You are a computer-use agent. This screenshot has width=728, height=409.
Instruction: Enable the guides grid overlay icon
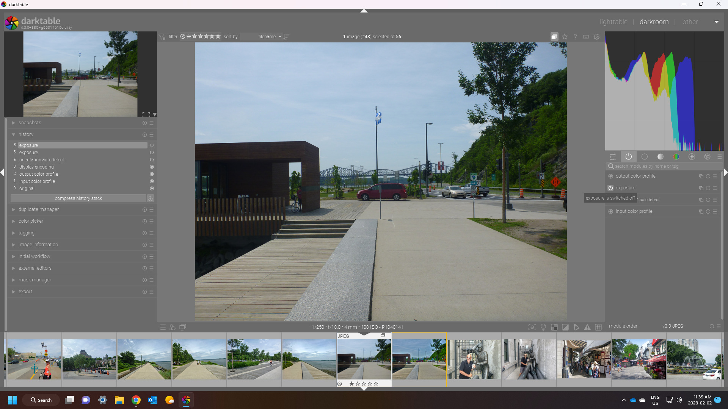[598, 327]
